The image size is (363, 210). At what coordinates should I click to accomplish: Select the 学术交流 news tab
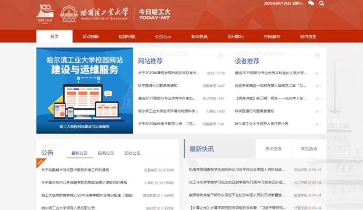tap(273, 148)
